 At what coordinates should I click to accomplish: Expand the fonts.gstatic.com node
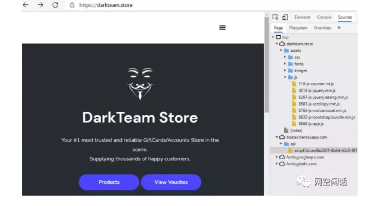point(277,164)
